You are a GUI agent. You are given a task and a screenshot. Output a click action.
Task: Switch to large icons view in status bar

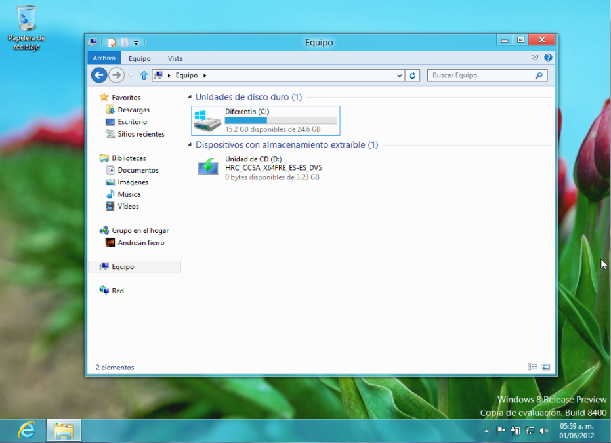point(546,367)
